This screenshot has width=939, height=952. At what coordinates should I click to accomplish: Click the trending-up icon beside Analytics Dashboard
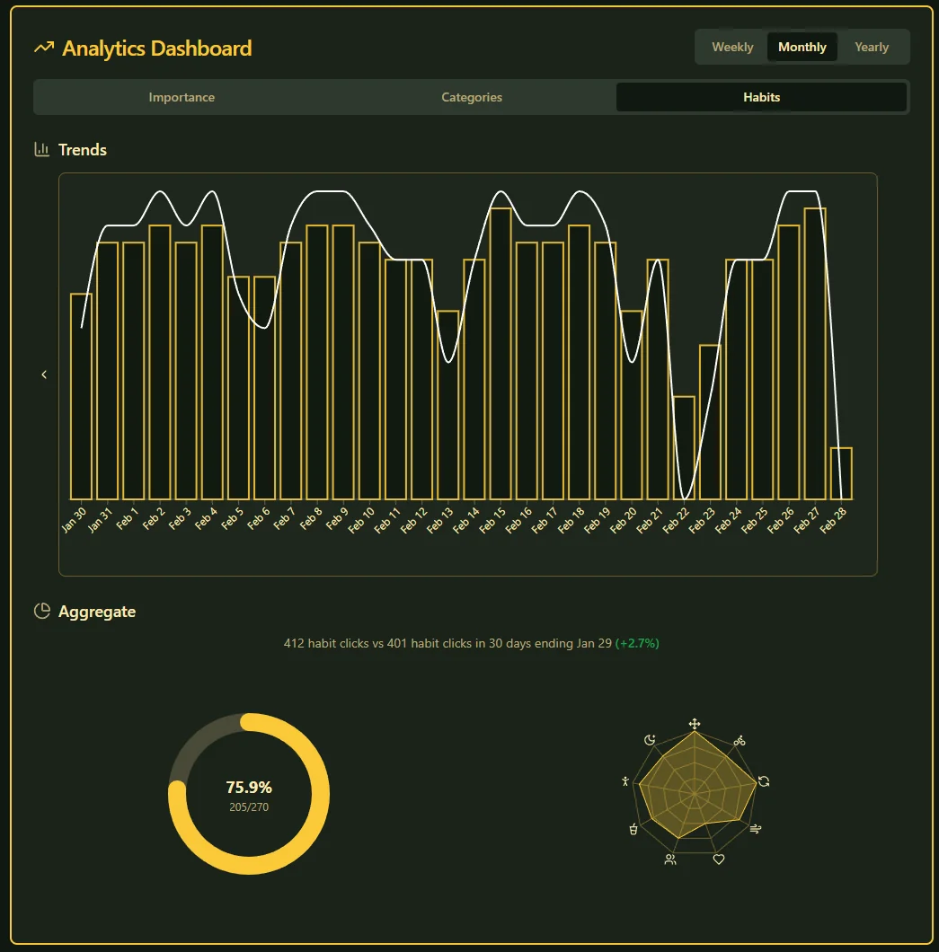(44, 48)
